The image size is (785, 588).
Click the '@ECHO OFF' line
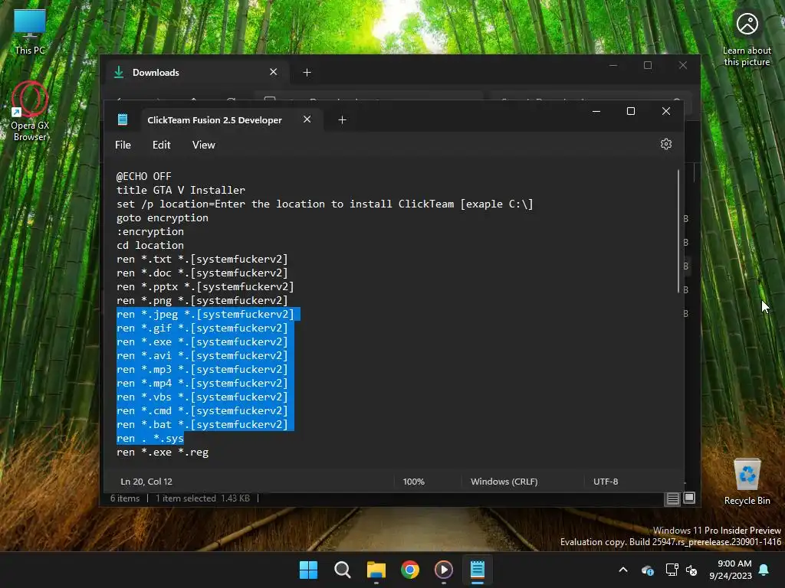click(x=143, y=177)
